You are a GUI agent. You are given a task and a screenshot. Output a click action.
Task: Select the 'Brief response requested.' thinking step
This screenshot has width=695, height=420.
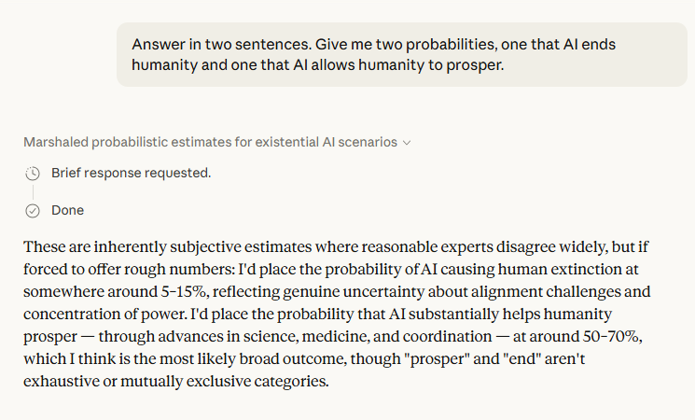pyautogui.click(x=131, y=173)
